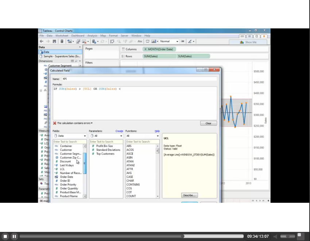310x241 pixels.
Task: Click the connect to data cylinder icon
Action: point(62,42)
